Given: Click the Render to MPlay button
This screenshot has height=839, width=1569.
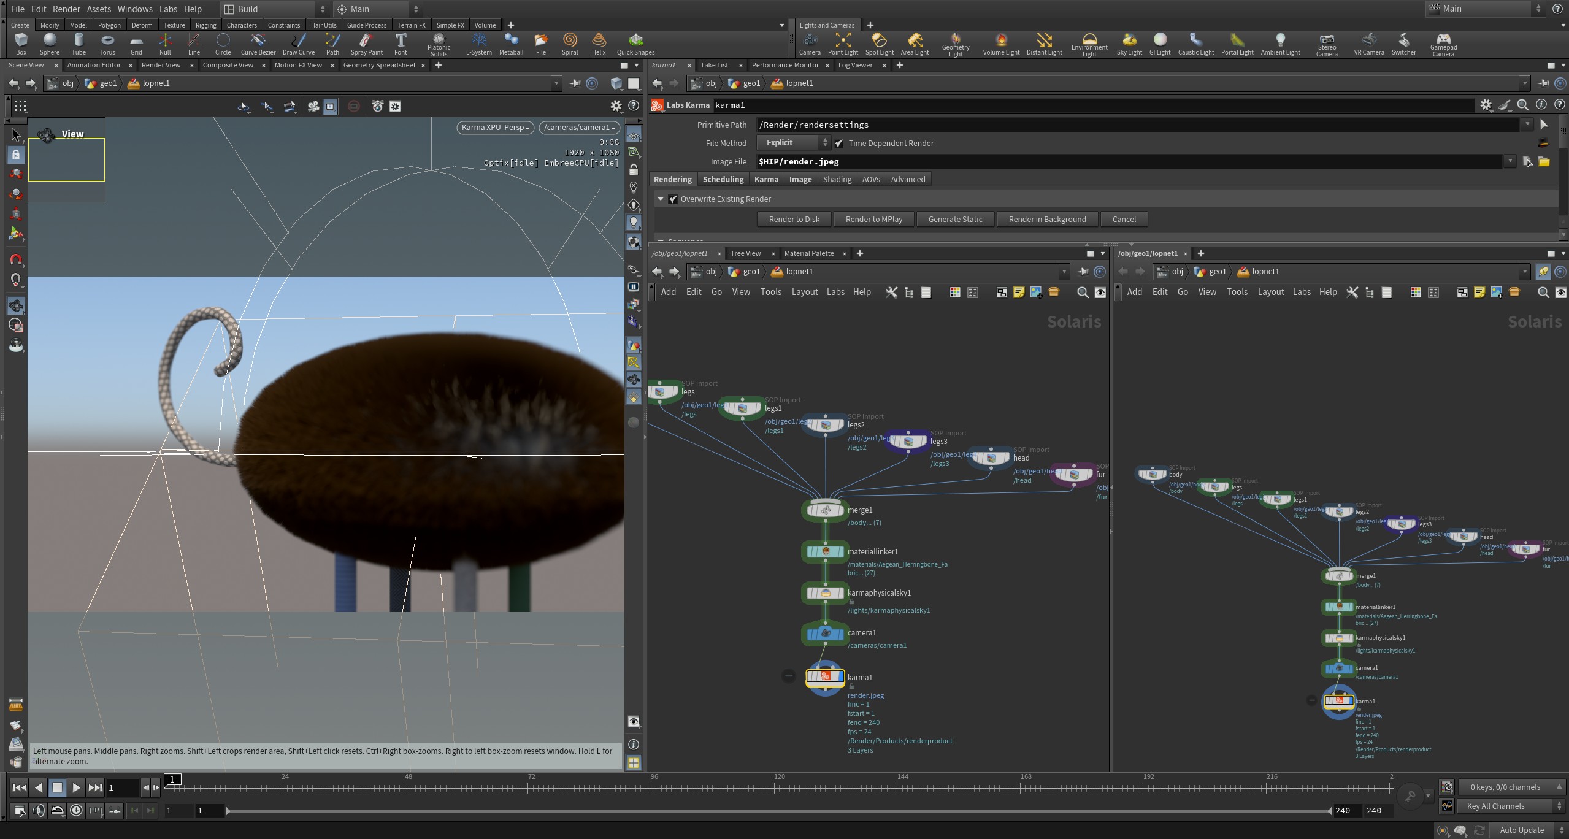Looking at the screenshot, I should 874,220.
